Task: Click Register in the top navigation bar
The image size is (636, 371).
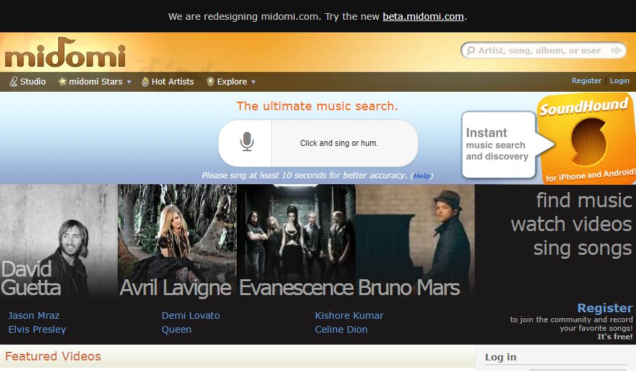Action: (586, 81)
